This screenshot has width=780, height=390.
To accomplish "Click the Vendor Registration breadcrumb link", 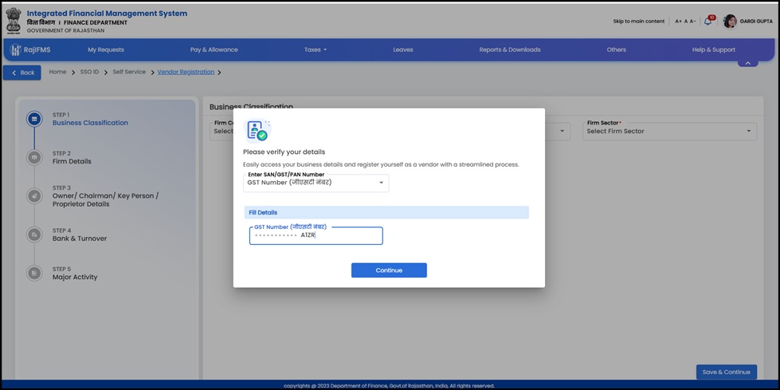I will (x=186, y=73).
